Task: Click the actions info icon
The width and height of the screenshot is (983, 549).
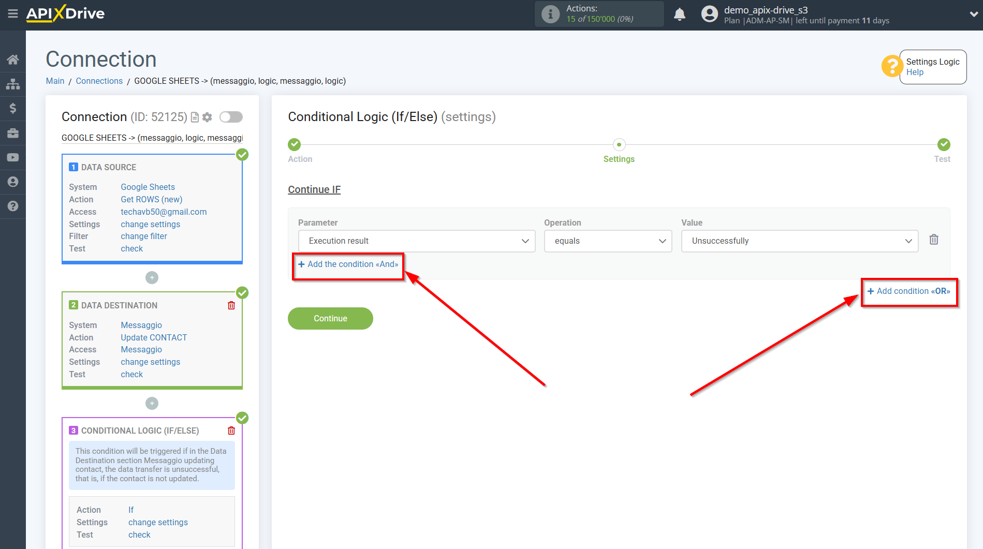Action: (x=550, y=14)
